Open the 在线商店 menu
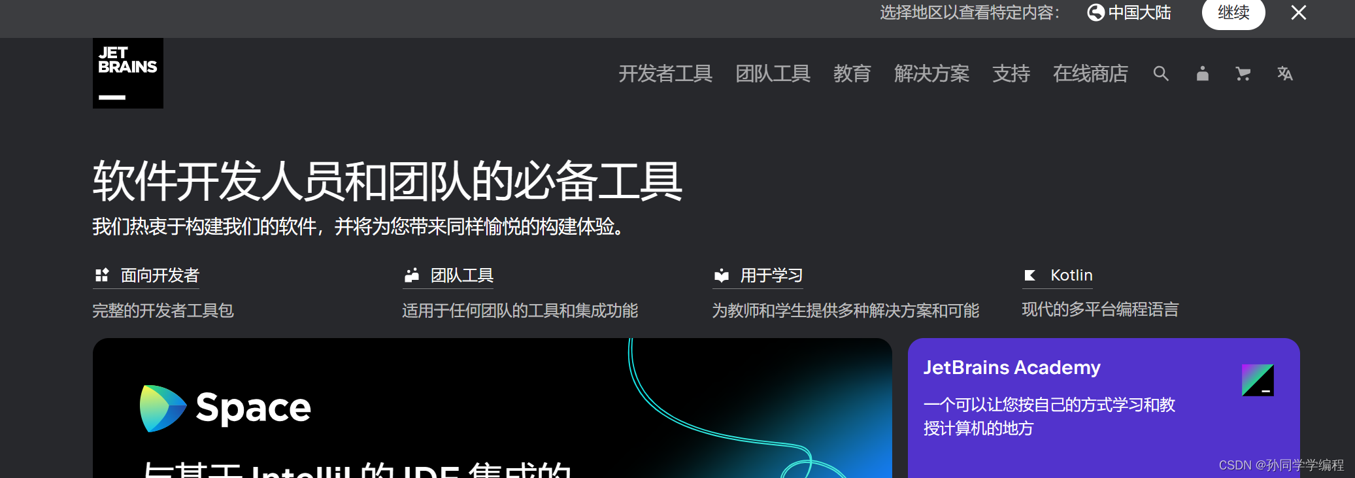The image size is (1355, 478). point(1090,73)
